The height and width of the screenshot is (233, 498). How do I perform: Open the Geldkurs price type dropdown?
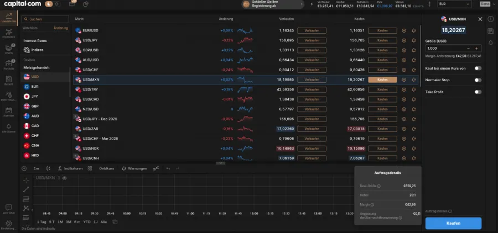tap(106, 168)
